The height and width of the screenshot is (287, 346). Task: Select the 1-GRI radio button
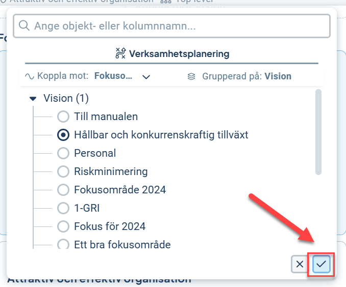63,208
